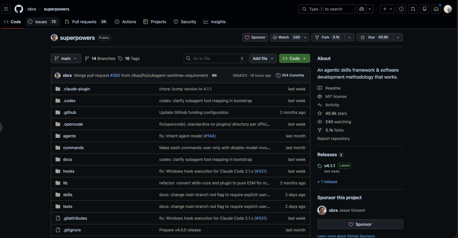Open the Copilot chat icon
This screenshot has height=238, width=458.
click(x=362, y=9)
